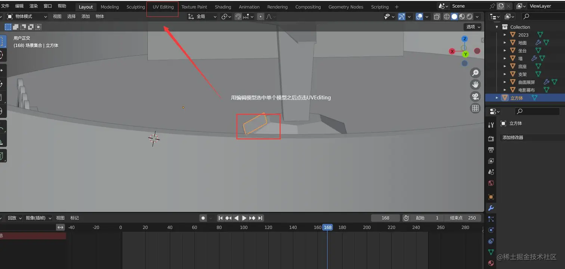This screenshot has width=565, height=269.
Task: Open the Object Constraints properties tab
Action: tap(491, 241)
